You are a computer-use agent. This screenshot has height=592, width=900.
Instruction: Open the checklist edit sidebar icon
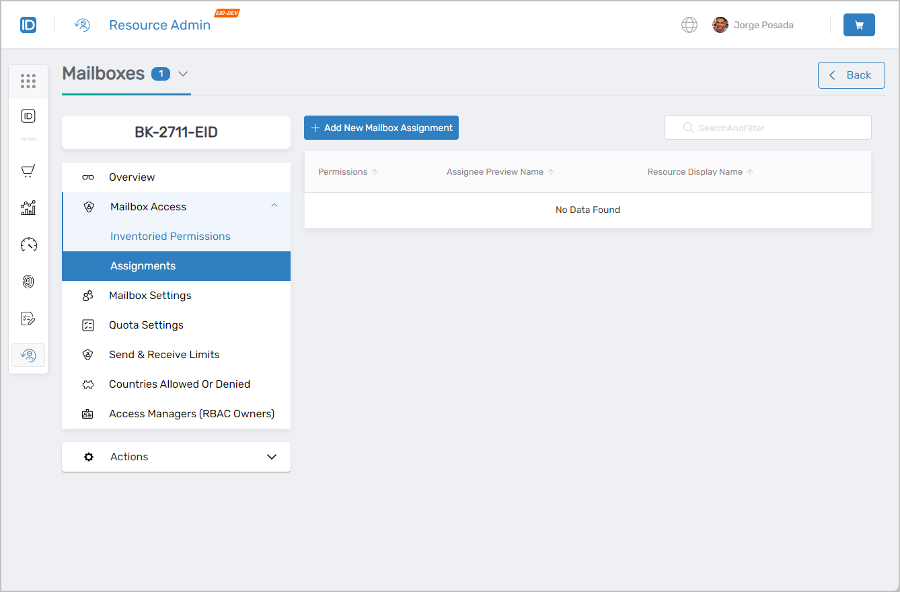point(28,319)
